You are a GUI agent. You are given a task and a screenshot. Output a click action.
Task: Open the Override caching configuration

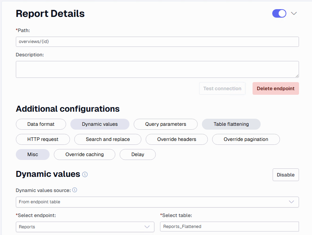pyautogui.click(x=84, y=154)
